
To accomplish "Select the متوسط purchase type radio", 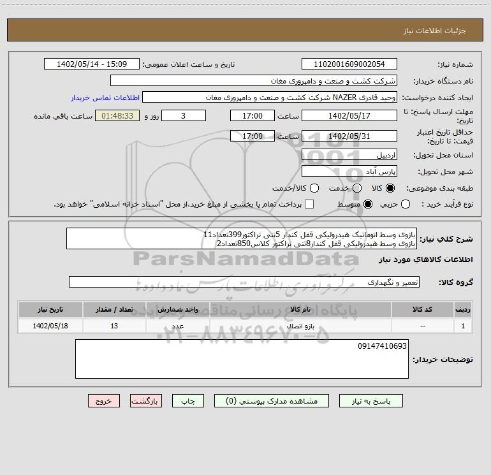I will pos(368,204).
